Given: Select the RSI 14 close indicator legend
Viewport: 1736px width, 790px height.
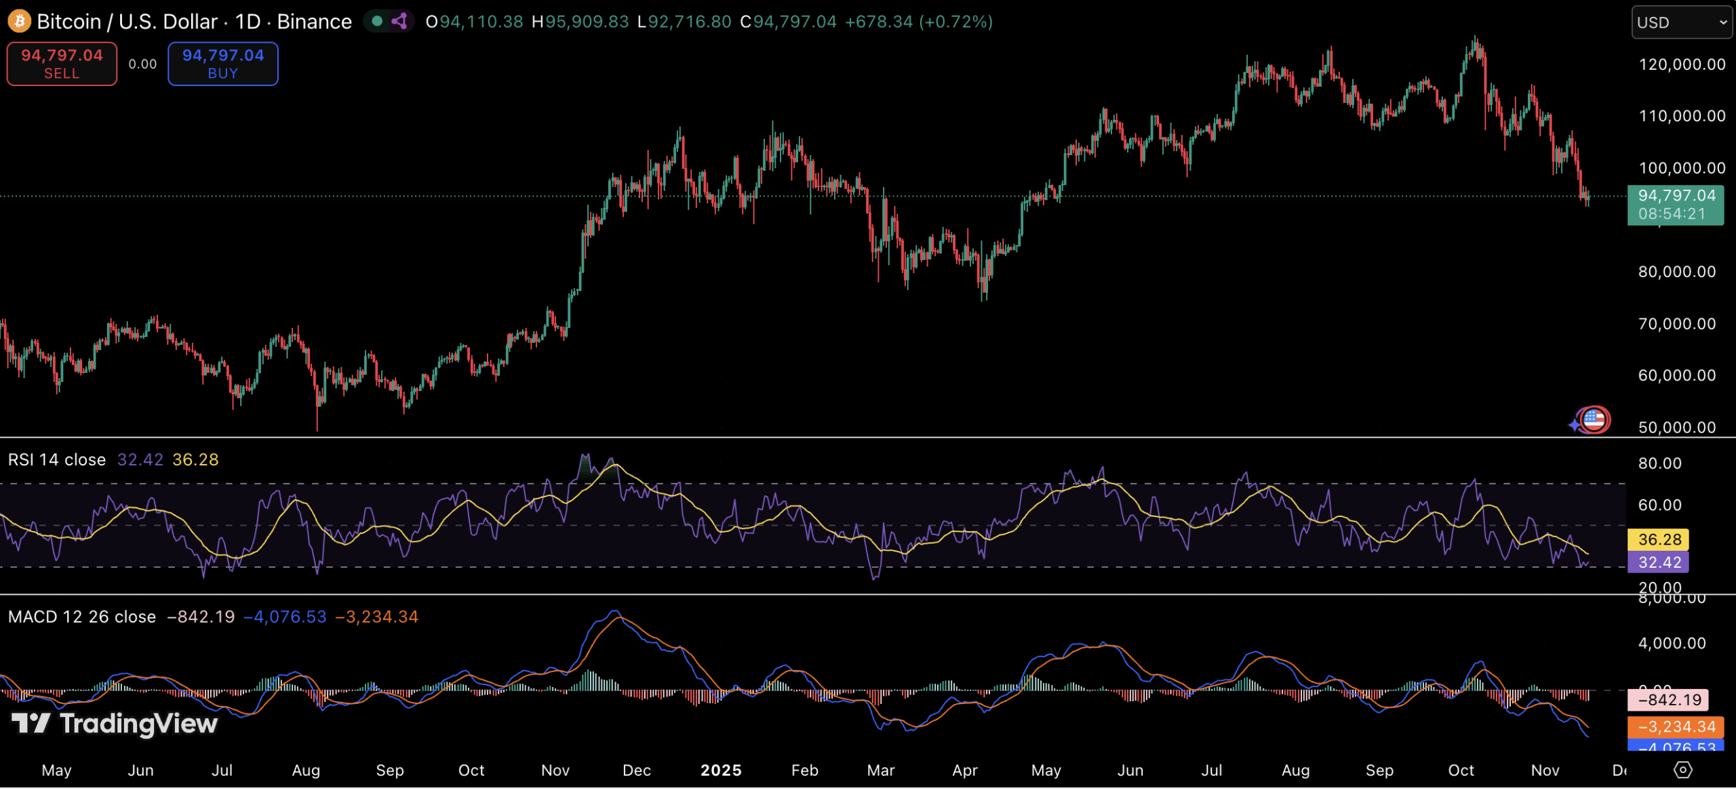Looking at the screenshot, I should point(57,460).
